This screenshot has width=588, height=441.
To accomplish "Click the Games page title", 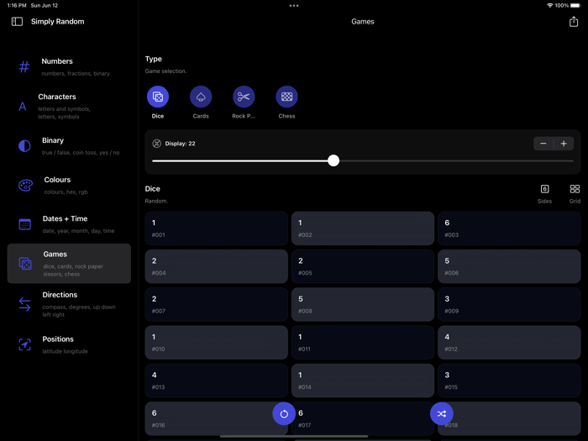I will (363, 21).
